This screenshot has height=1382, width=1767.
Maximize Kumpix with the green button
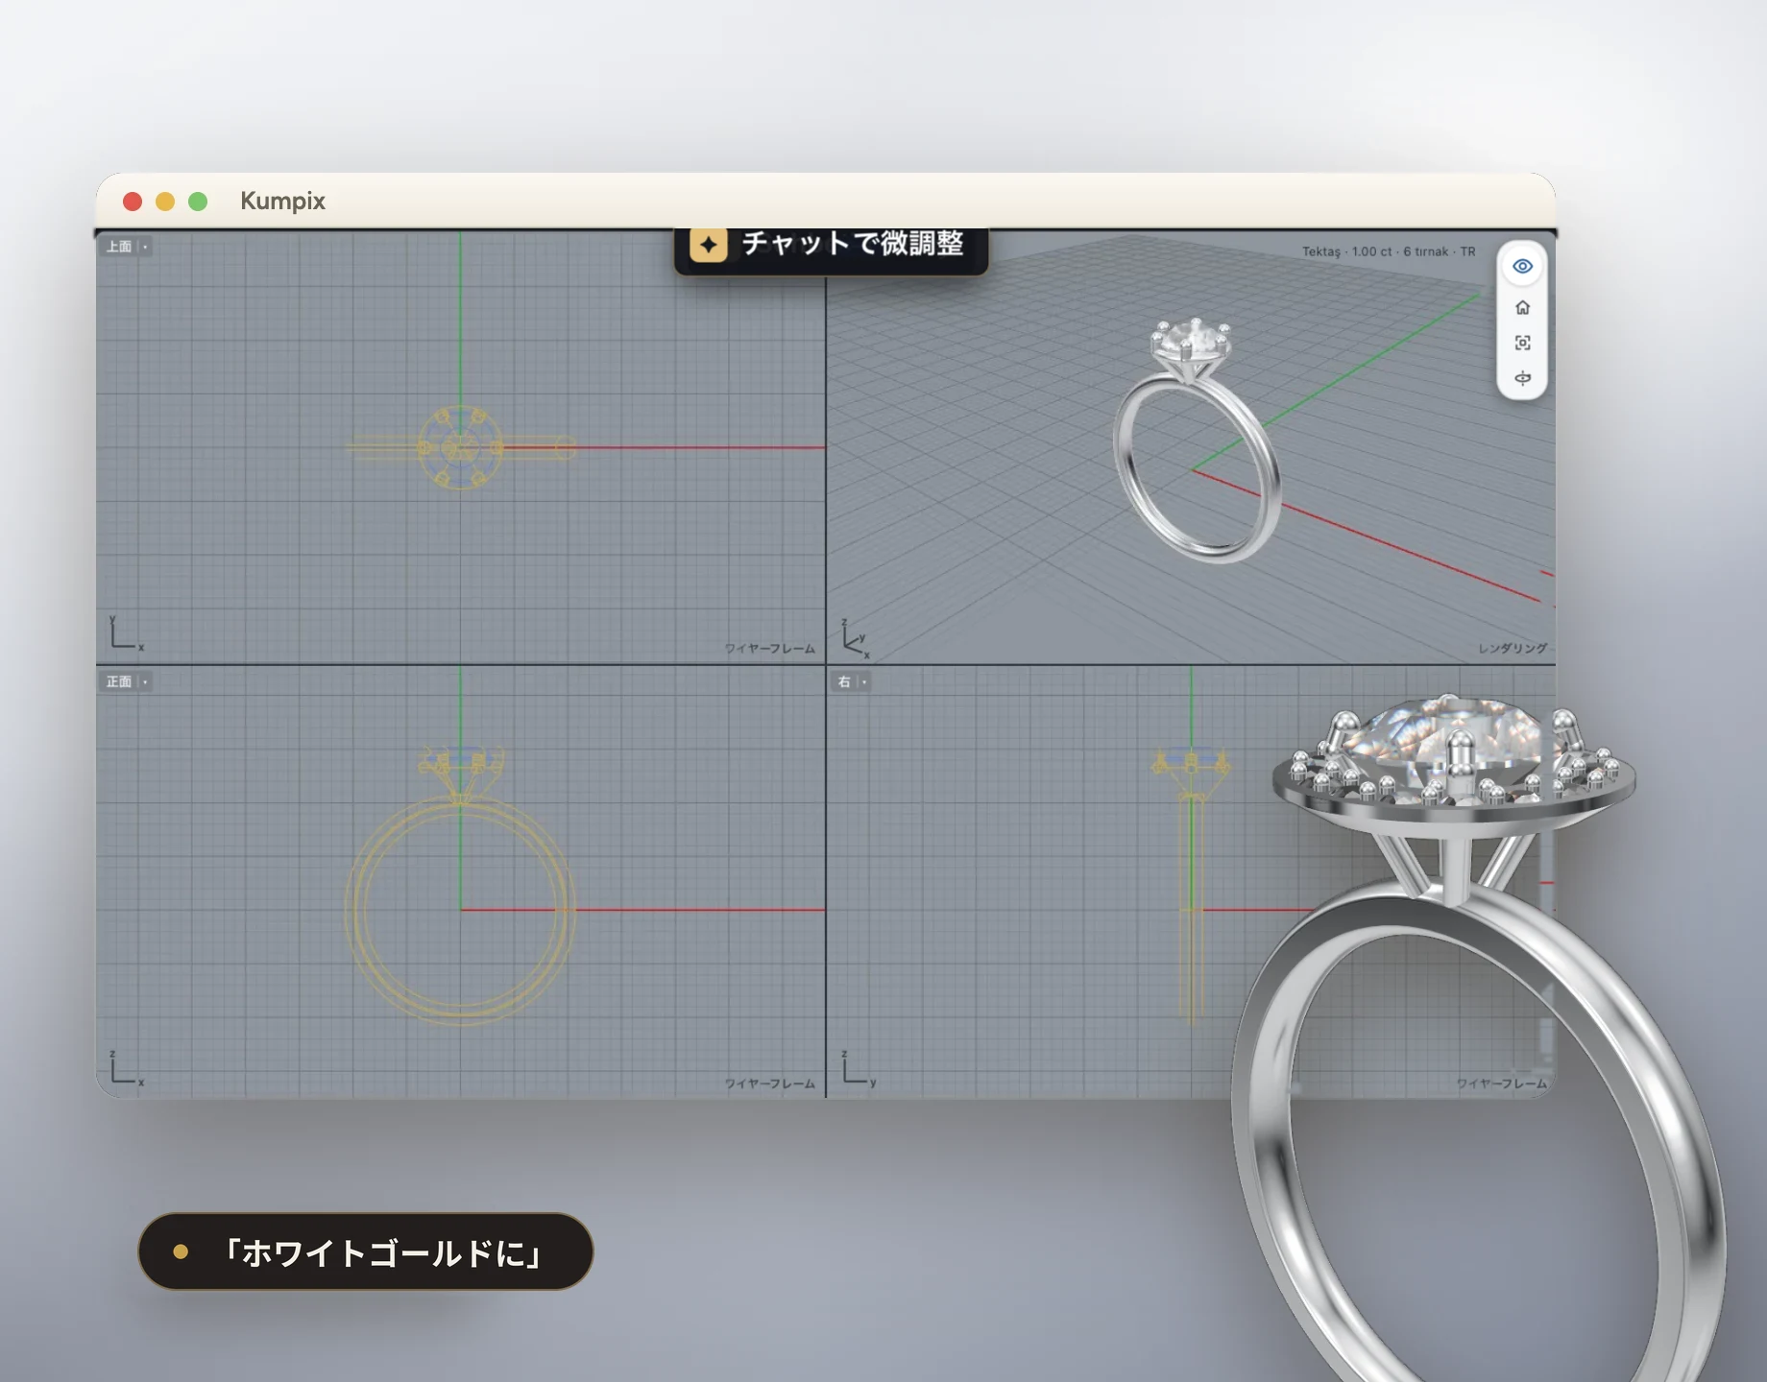pos(198,201)
